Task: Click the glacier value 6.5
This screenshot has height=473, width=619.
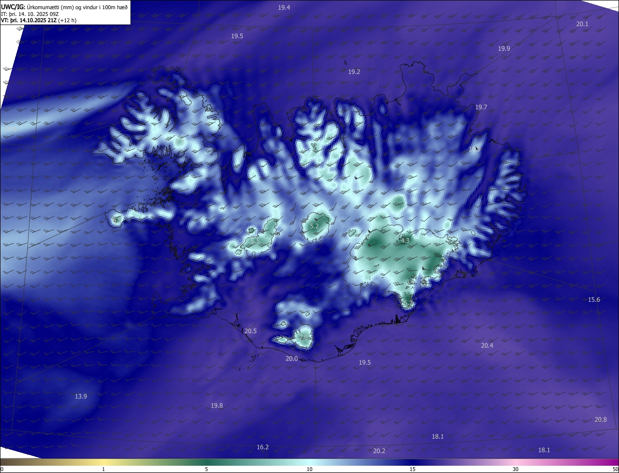Action: pos(255,241)
